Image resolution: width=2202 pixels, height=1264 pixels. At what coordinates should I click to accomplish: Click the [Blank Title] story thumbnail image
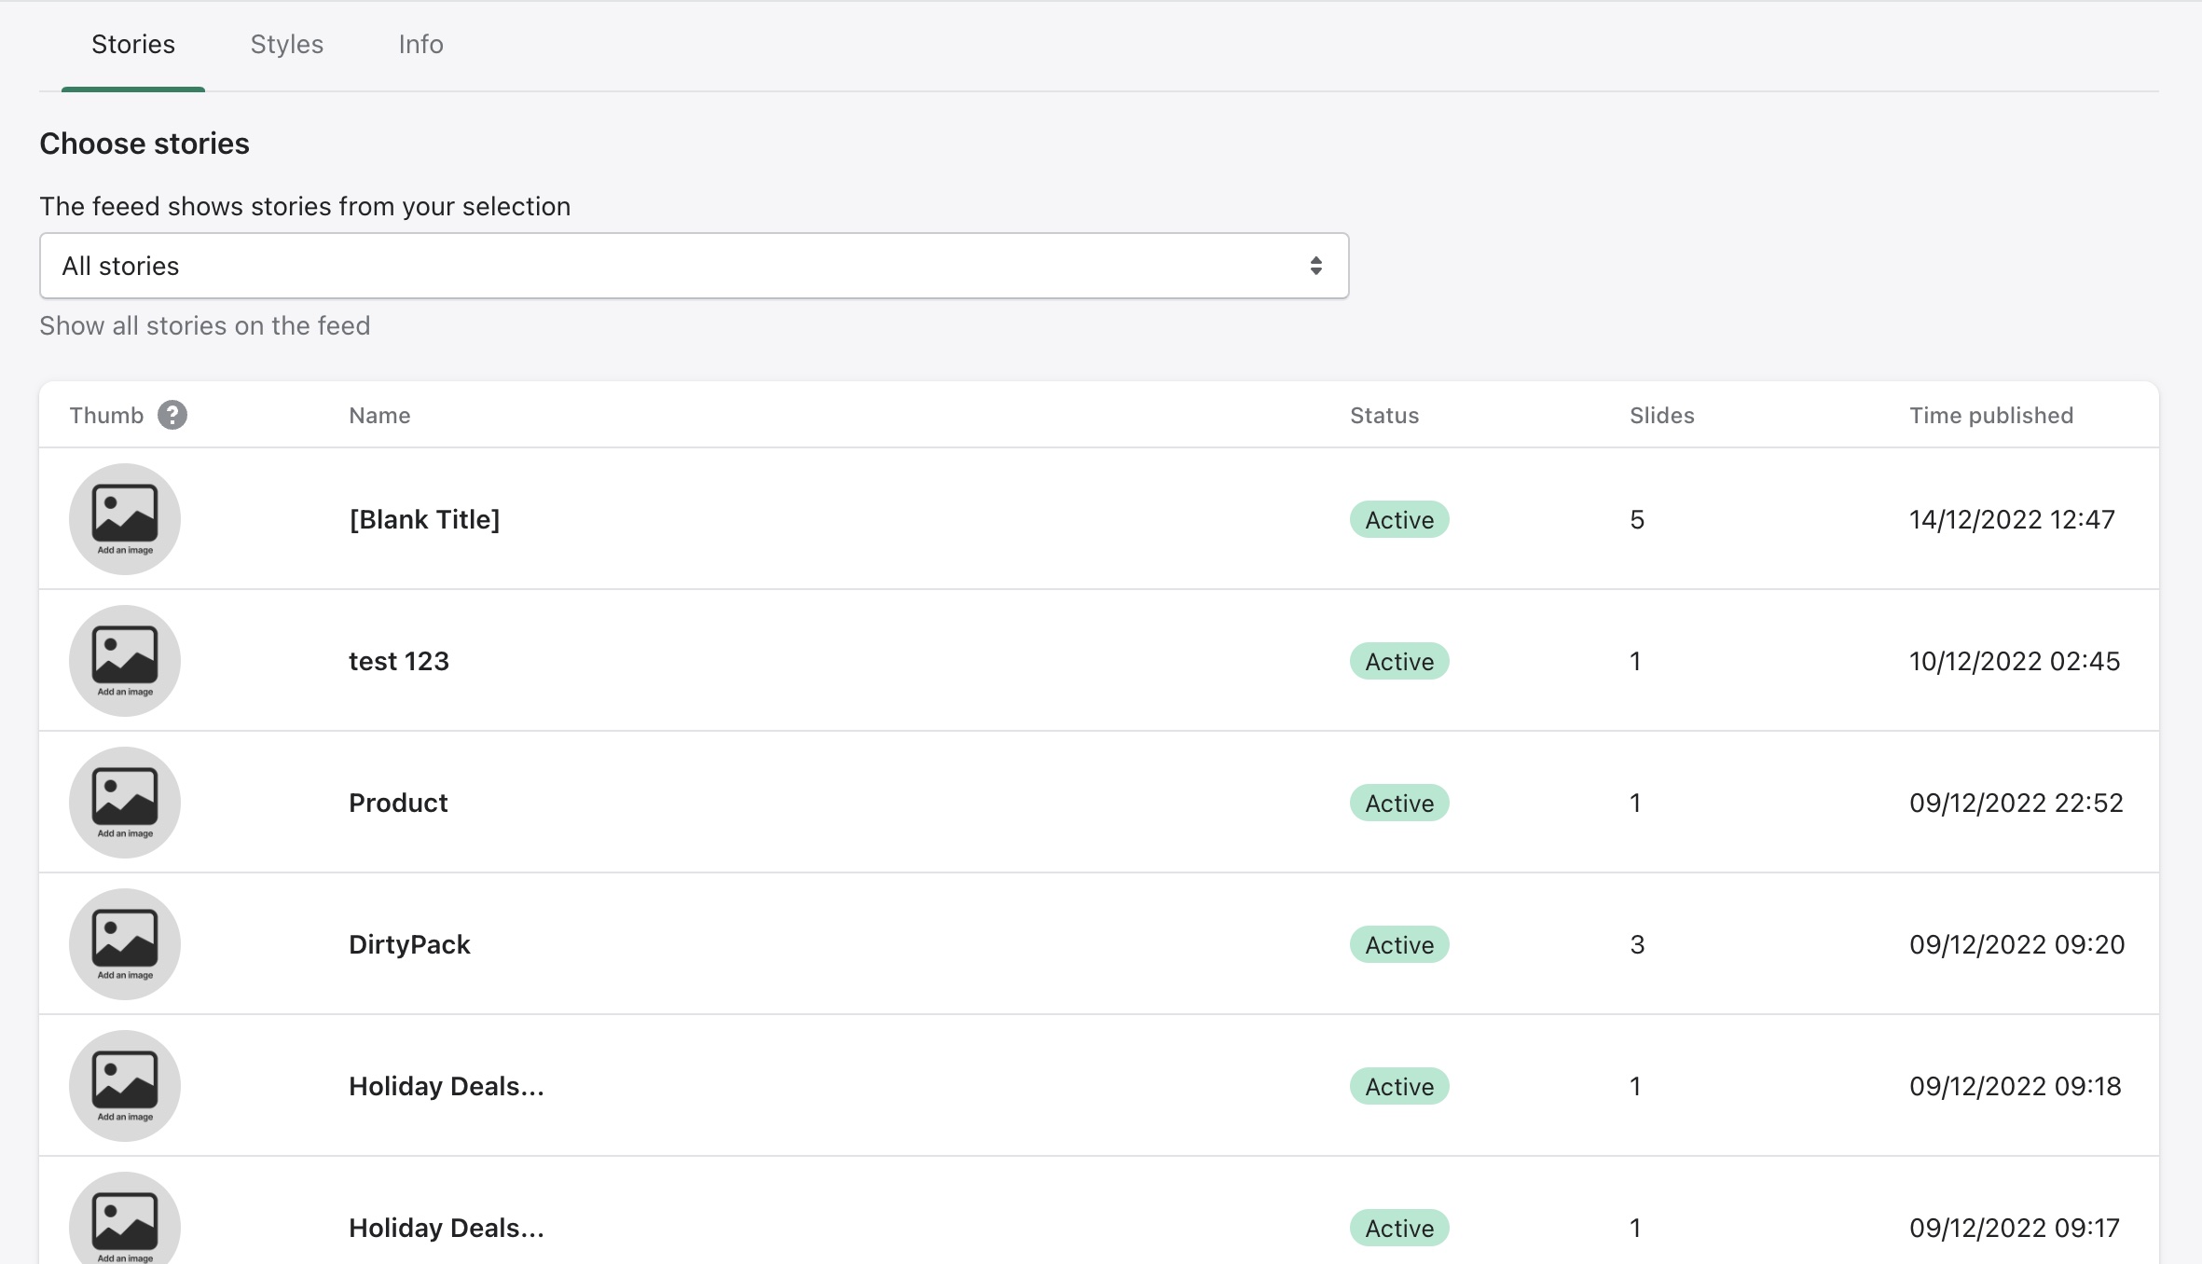[x=125, y=519]
